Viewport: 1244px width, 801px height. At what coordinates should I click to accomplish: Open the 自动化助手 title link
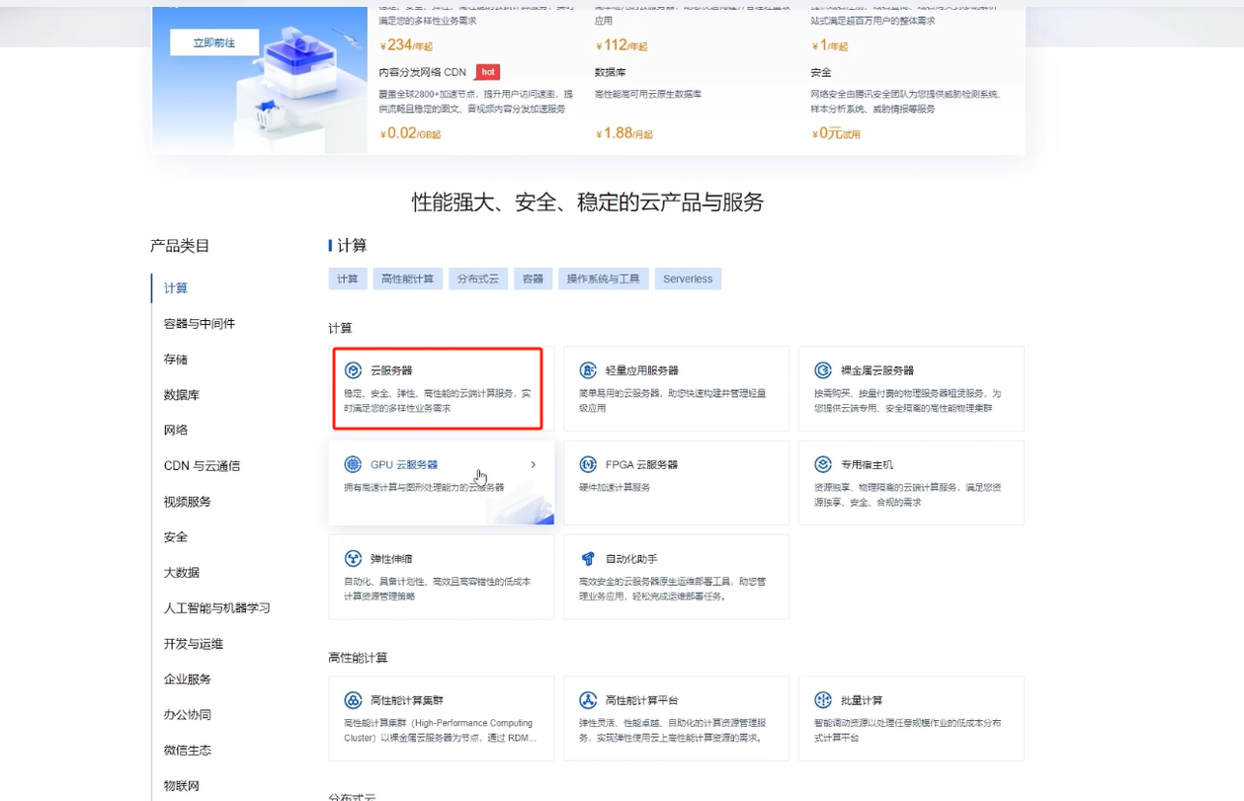[631, 559]
